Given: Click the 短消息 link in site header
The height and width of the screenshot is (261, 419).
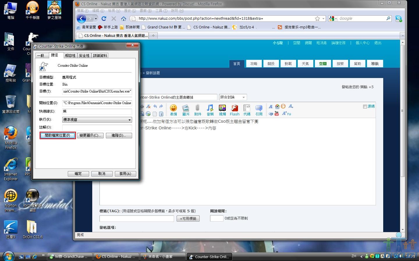Looking at the screenshot, I should tap(322, 43).
